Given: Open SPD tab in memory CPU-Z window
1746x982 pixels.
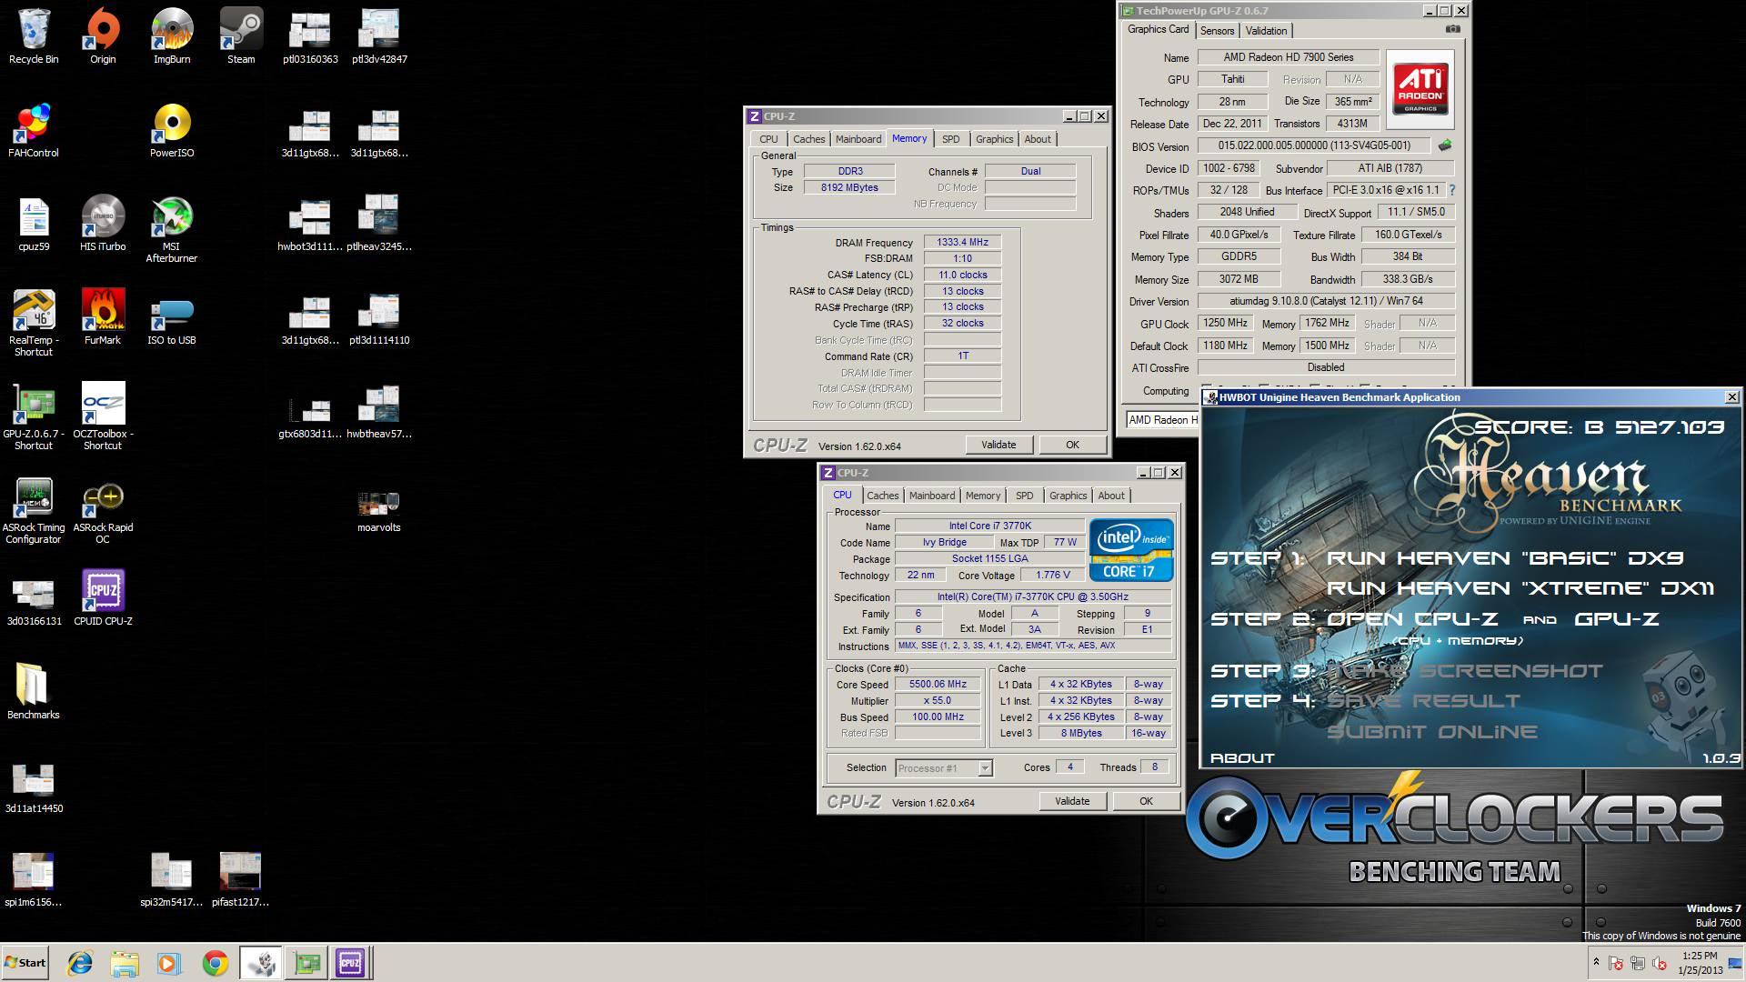Looking at the screenshot, I should (950, 139).
